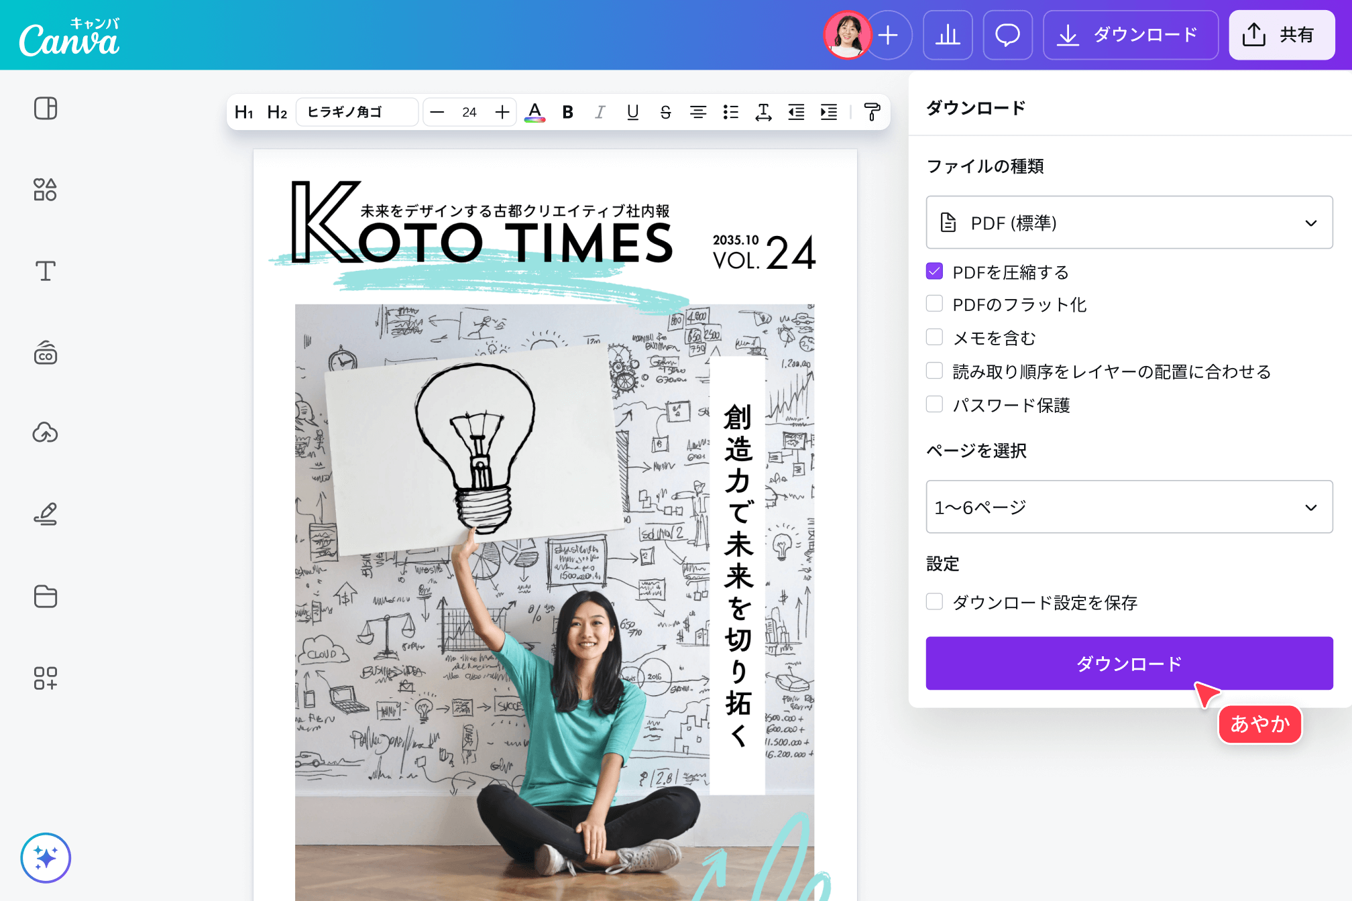Click the 共有 share button
The width and height of the screenshot is (1352, 901).
(1281, 35)
